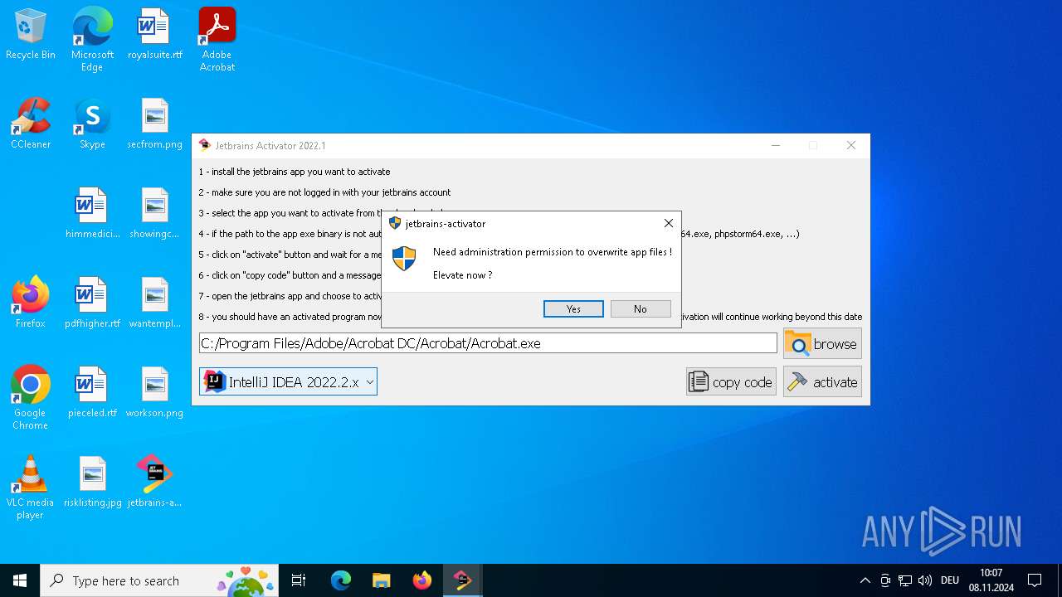Screen dimensions: 1062x597
Task: Select the VLC media player shortcut
Action: (x=31, y=488)
